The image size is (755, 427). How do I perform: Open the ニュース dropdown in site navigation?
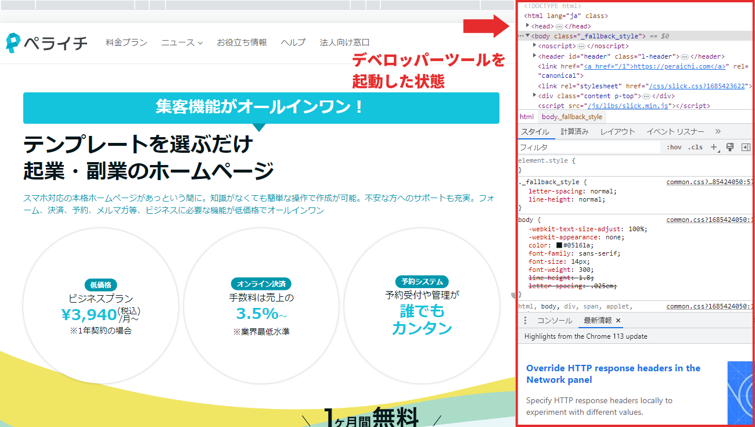(182, 42)
